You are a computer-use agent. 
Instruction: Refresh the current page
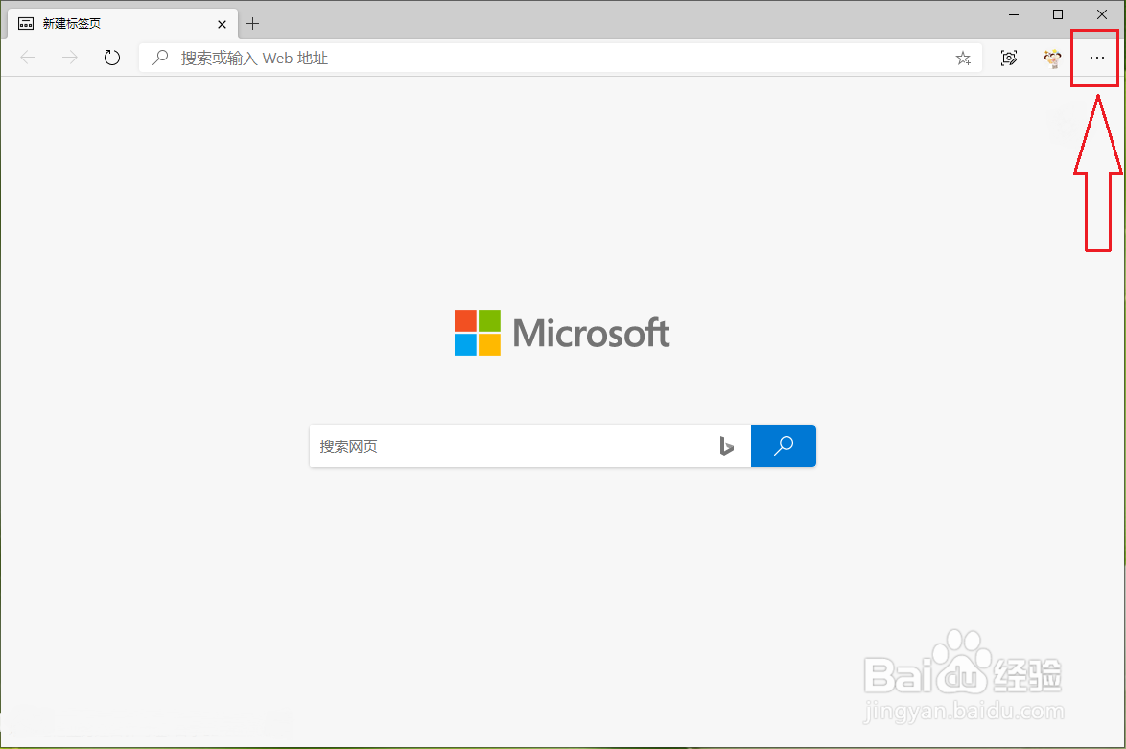pos(111,58)
